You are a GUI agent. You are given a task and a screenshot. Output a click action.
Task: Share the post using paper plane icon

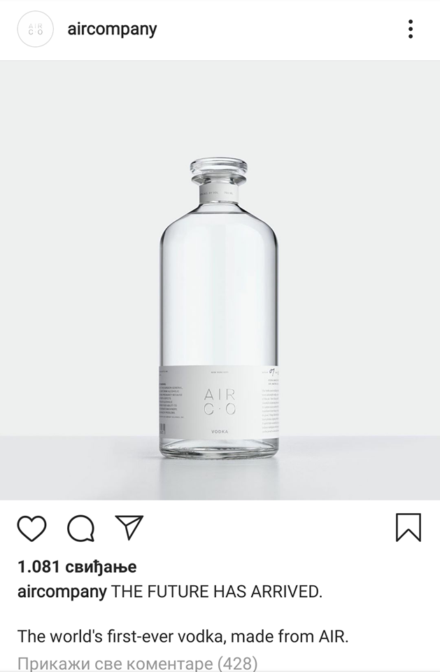tap(129, 527)
